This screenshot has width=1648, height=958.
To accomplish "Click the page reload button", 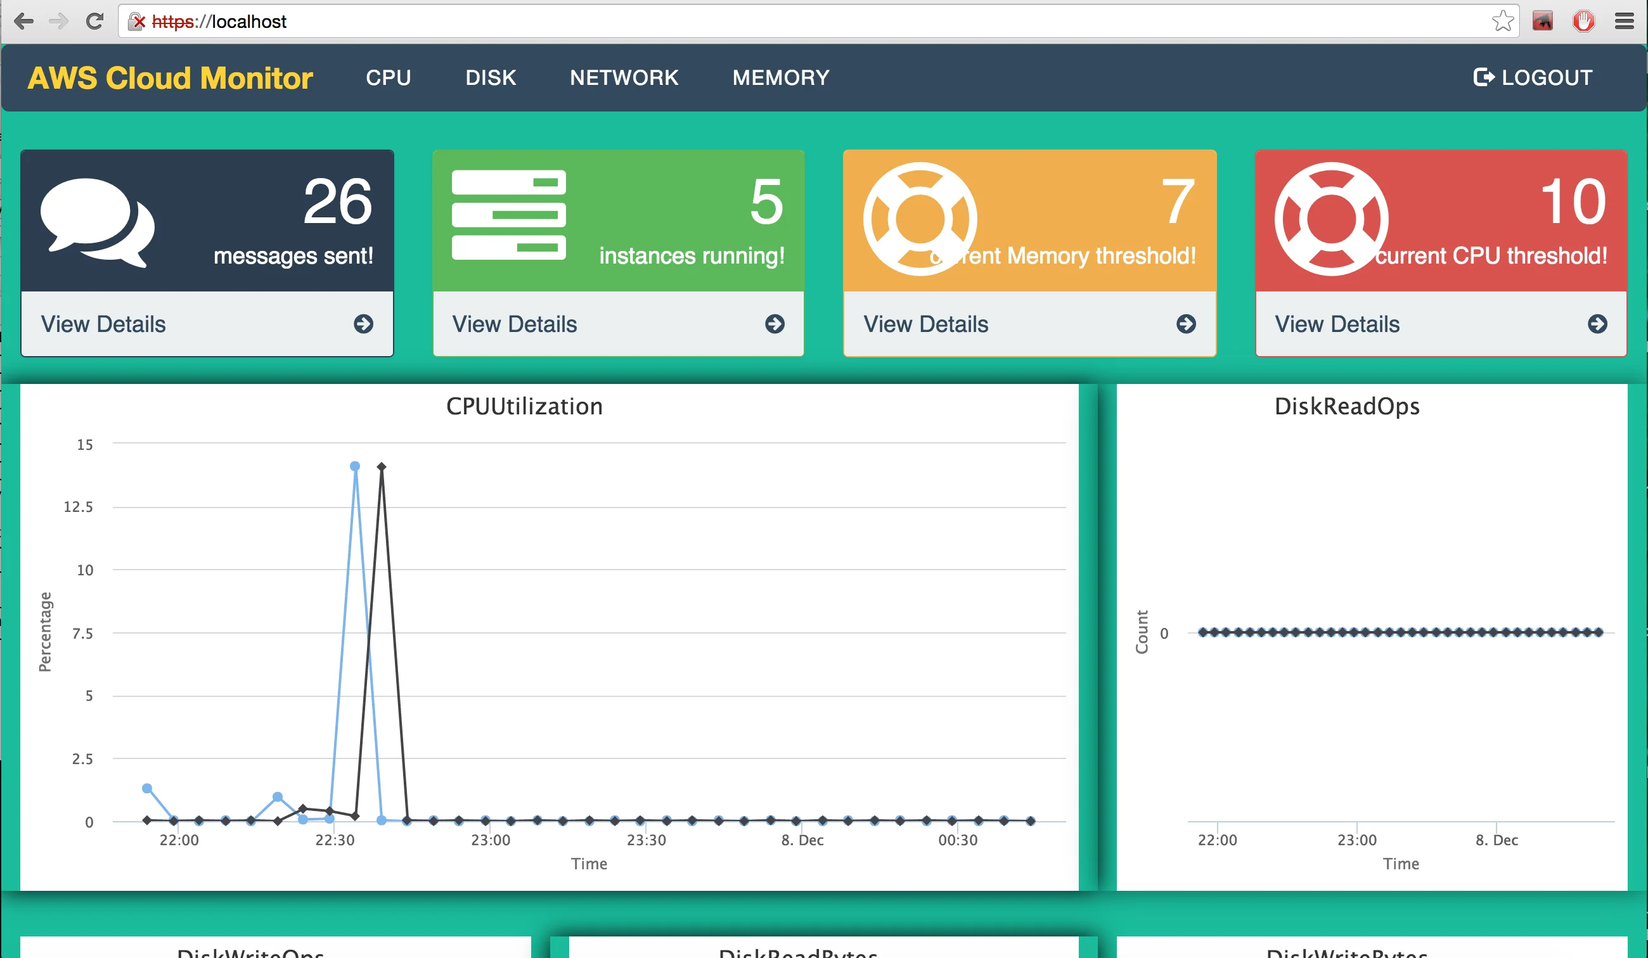I will point(94,21).
